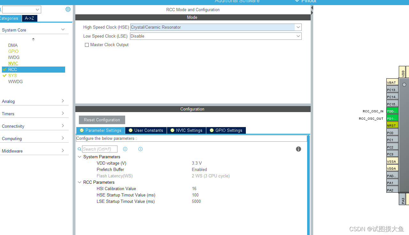Open the High Speed Clock HSE dropdown
Screen dimensions: 409x235
[298, 27]
